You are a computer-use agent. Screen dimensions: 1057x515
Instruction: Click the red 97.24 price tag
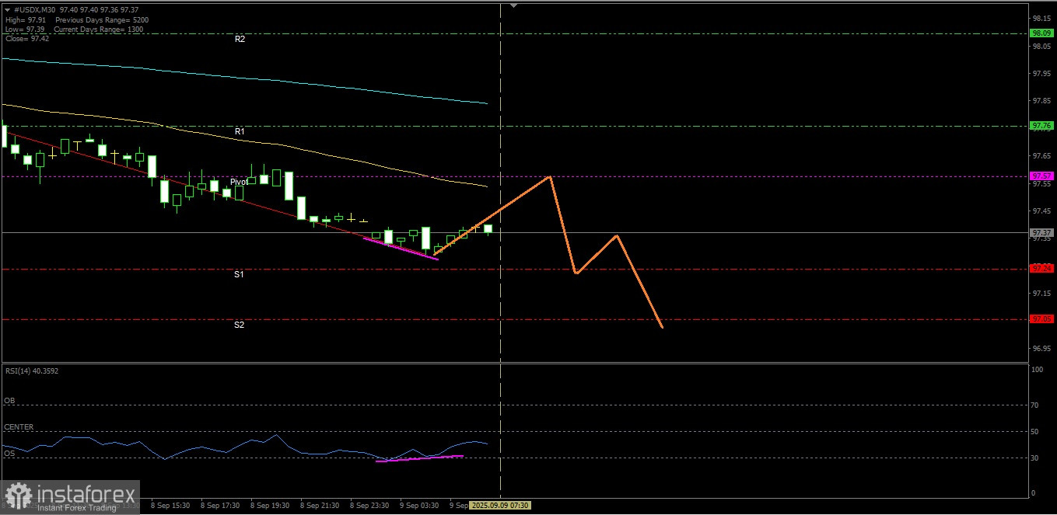[x=1041, y=268]
